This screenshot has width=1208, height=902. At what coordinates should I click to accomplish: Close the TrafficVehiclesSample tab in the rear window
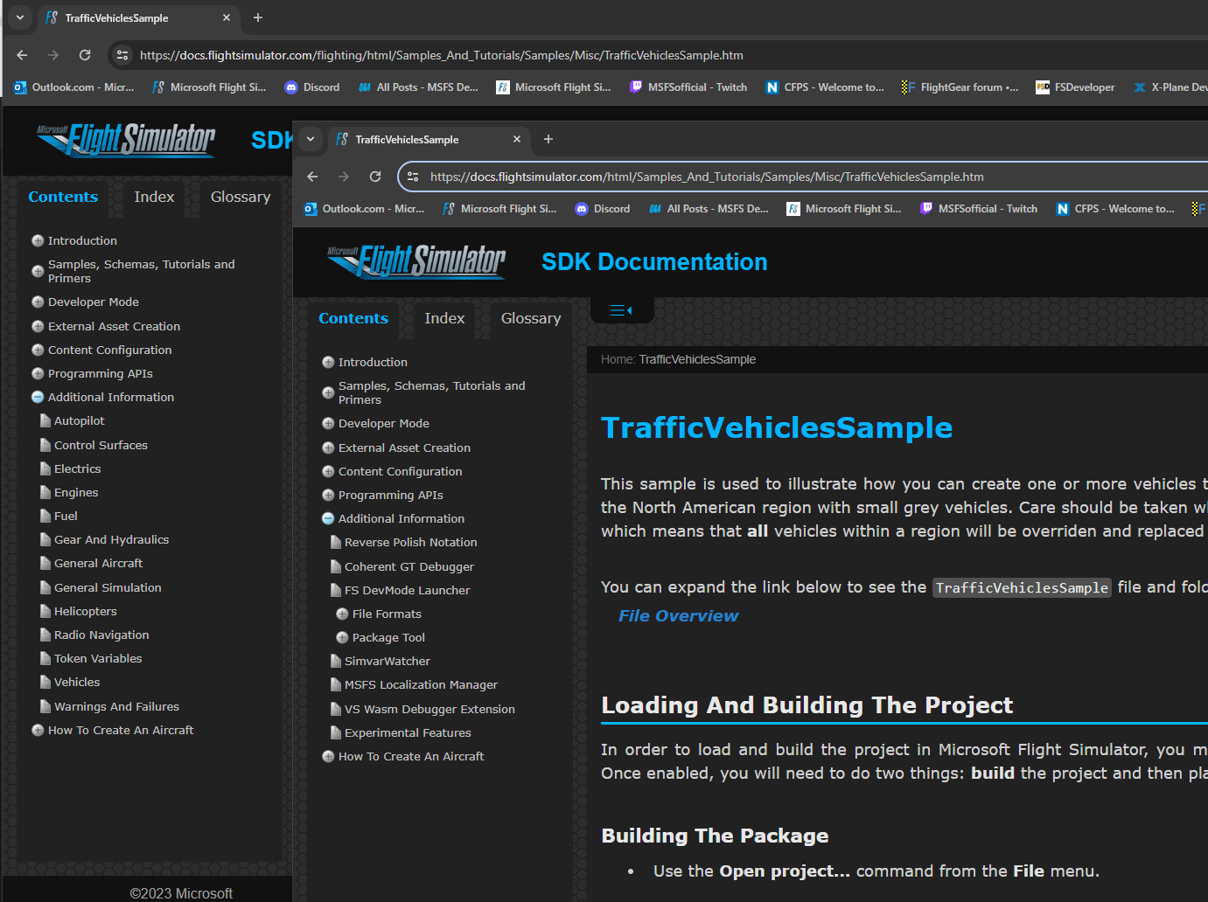point(227,17)
